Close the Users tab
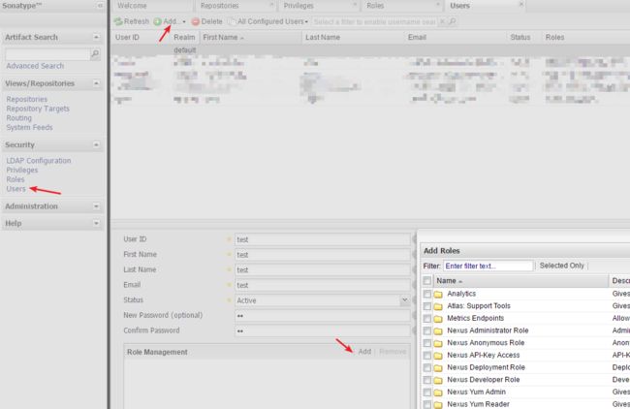 click(521, 4)
